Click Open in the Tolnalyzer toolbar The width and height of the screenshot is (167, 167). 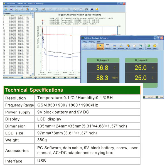6,10
